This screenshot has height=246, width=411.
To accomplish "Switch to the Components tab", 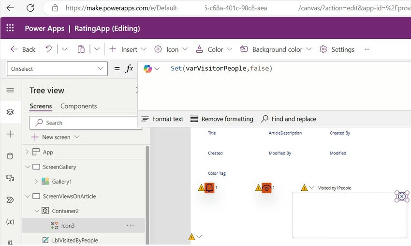I will (x=79, y=106).
